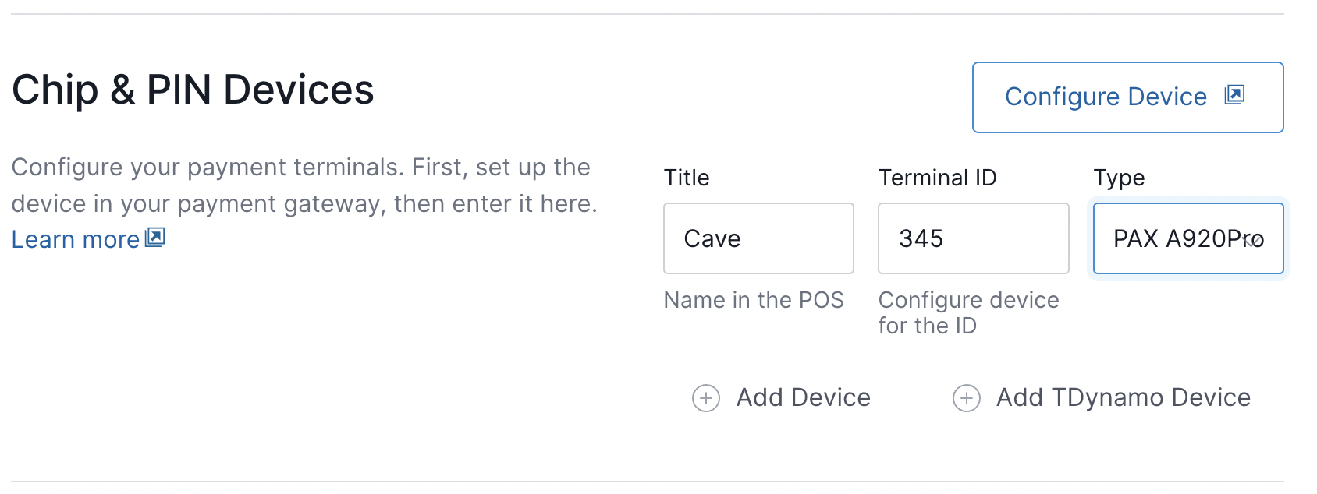Open the device type picker showing PAX A920Pro
Image resolution: width=1317 pixels, height=494 pixels.
(x=1187, y=238)
